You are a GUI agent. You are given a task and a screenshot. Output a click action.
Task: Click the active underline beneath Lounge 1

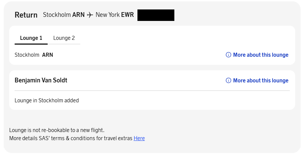click(x=31, y=44)
